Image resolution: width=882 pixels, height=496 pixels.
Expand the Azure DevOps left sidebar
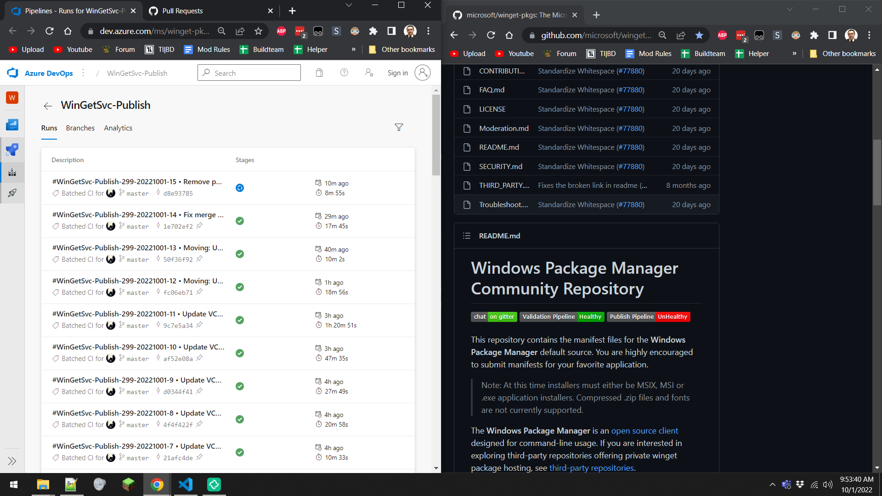click(12, 461)
